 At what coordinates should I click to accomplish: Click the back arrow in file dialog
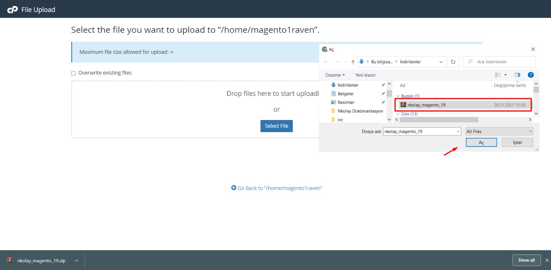(326, 62)
